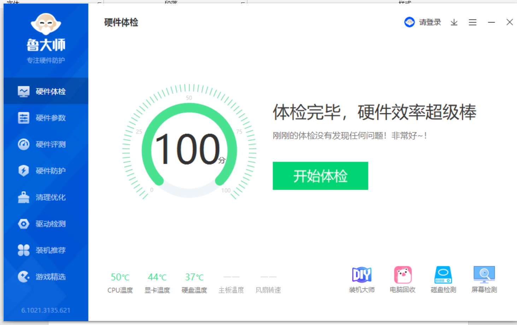
Task: Click the 请登录 login link
Action: (x=430, y=22)
